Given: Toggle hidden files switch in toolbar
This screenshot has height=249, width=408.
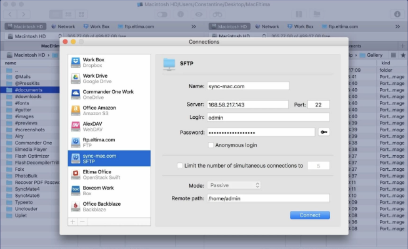Looking at the screenshot, I should point(162,14).
